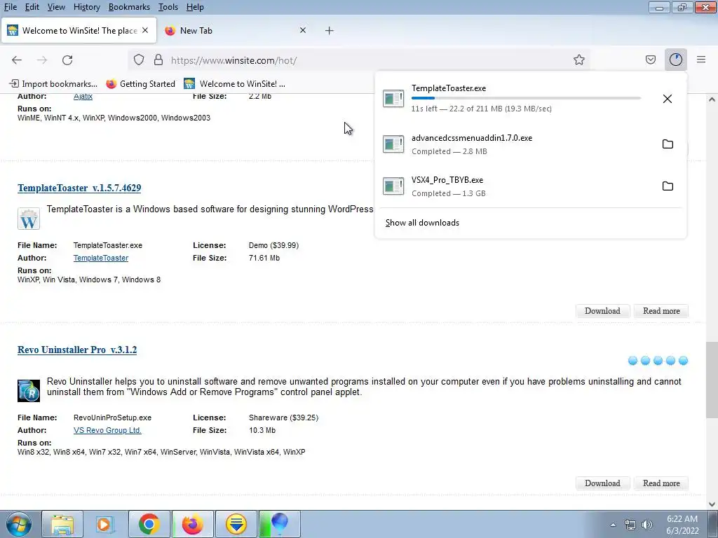Viewport: 718px width, 538px height.
Task: Open the Help menu
Action: tap(195, 7)
